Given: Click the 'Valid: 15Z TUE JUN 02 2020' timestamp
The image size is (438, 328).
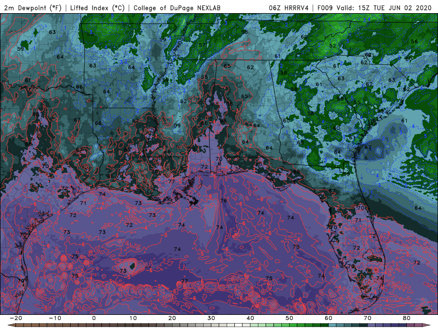Looking at the screenshot, I should [384, 8].
